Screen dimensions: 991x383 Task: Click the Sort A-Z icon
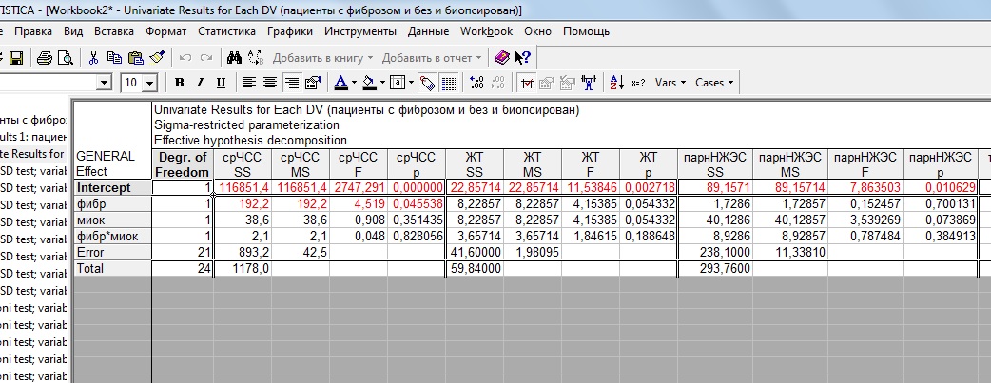616,83
